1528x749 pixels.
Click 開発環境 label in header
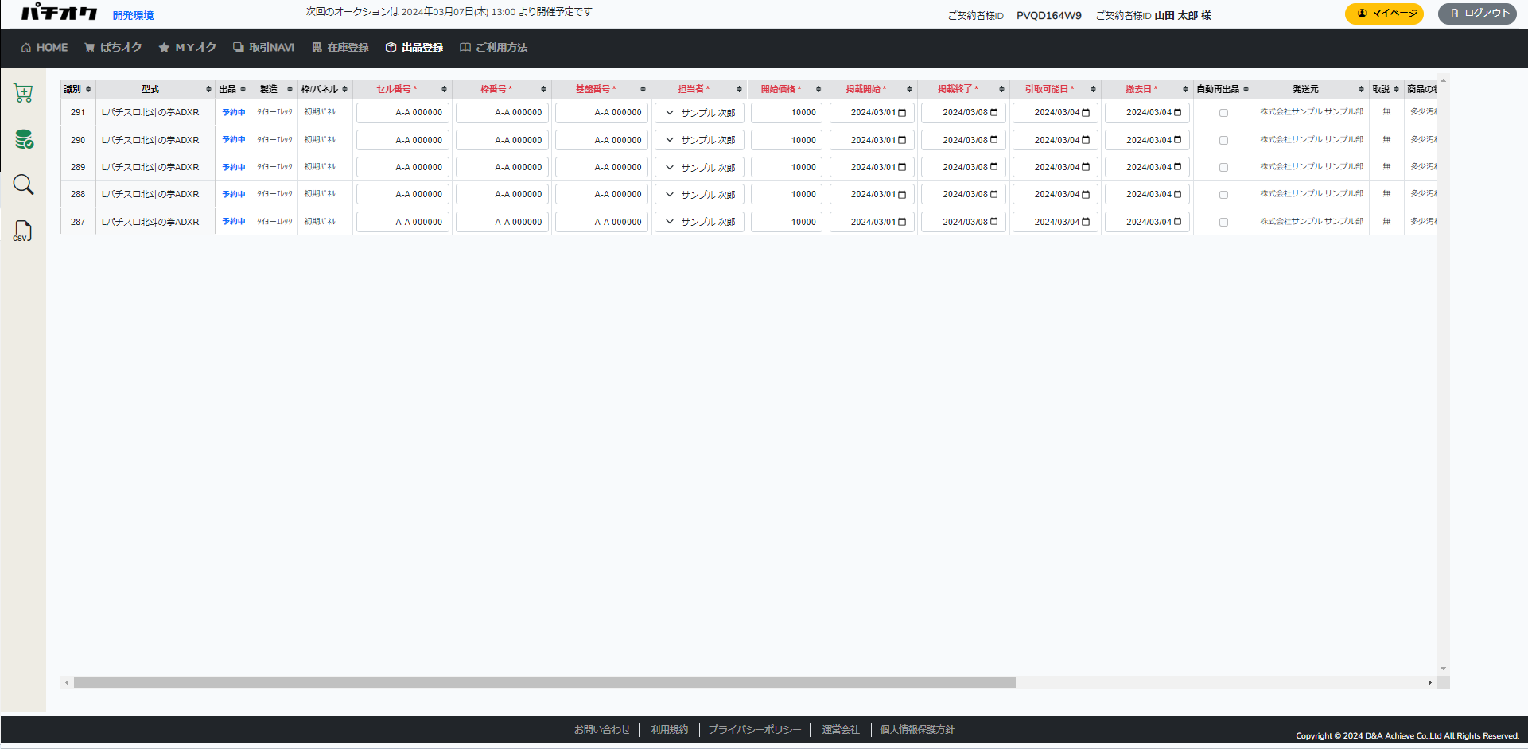pos(133,15)
